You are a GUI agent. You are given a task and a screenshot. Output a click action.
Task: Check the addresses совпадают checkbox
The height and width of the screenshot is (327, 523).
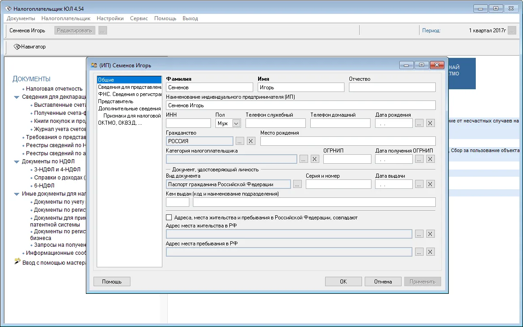point(169,217)
